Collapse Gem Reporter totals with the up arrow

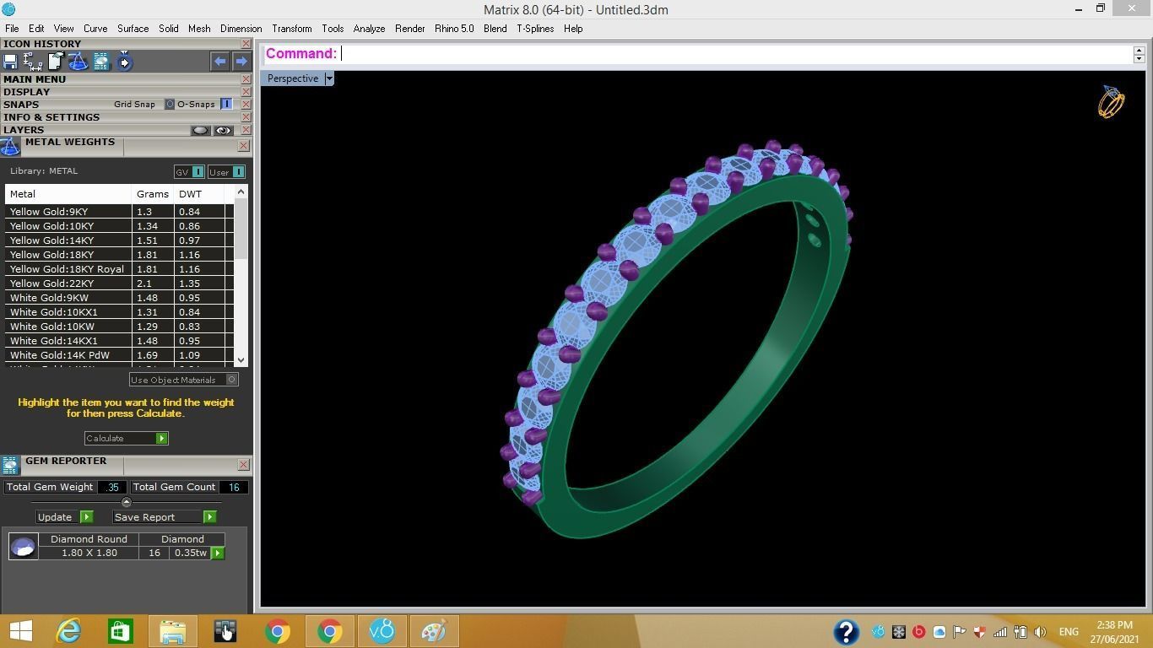(127, 503)
